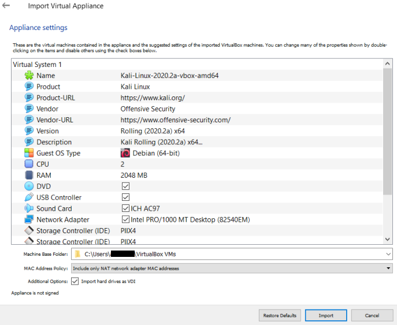Click the USB Controller plug icon

point(29,197)
